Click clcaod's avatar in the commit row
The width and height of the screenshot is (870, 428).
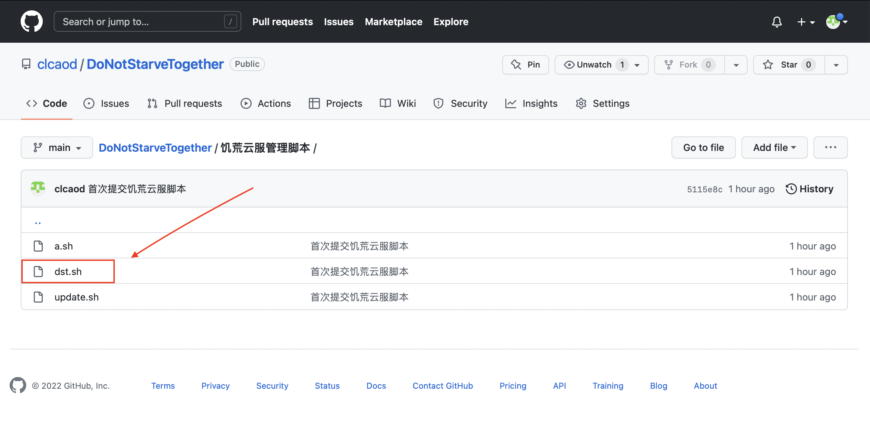point(38,188)
